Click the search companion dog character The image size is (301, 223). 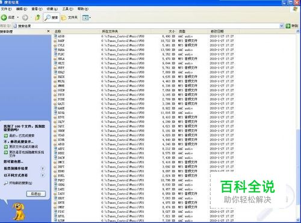point(19,212)
